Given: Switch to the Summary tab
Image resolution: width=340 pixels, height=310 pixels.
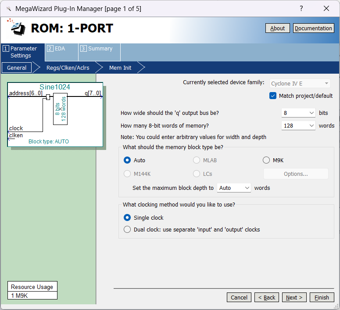Looking at the screenshot, I should tap(99, 52).
